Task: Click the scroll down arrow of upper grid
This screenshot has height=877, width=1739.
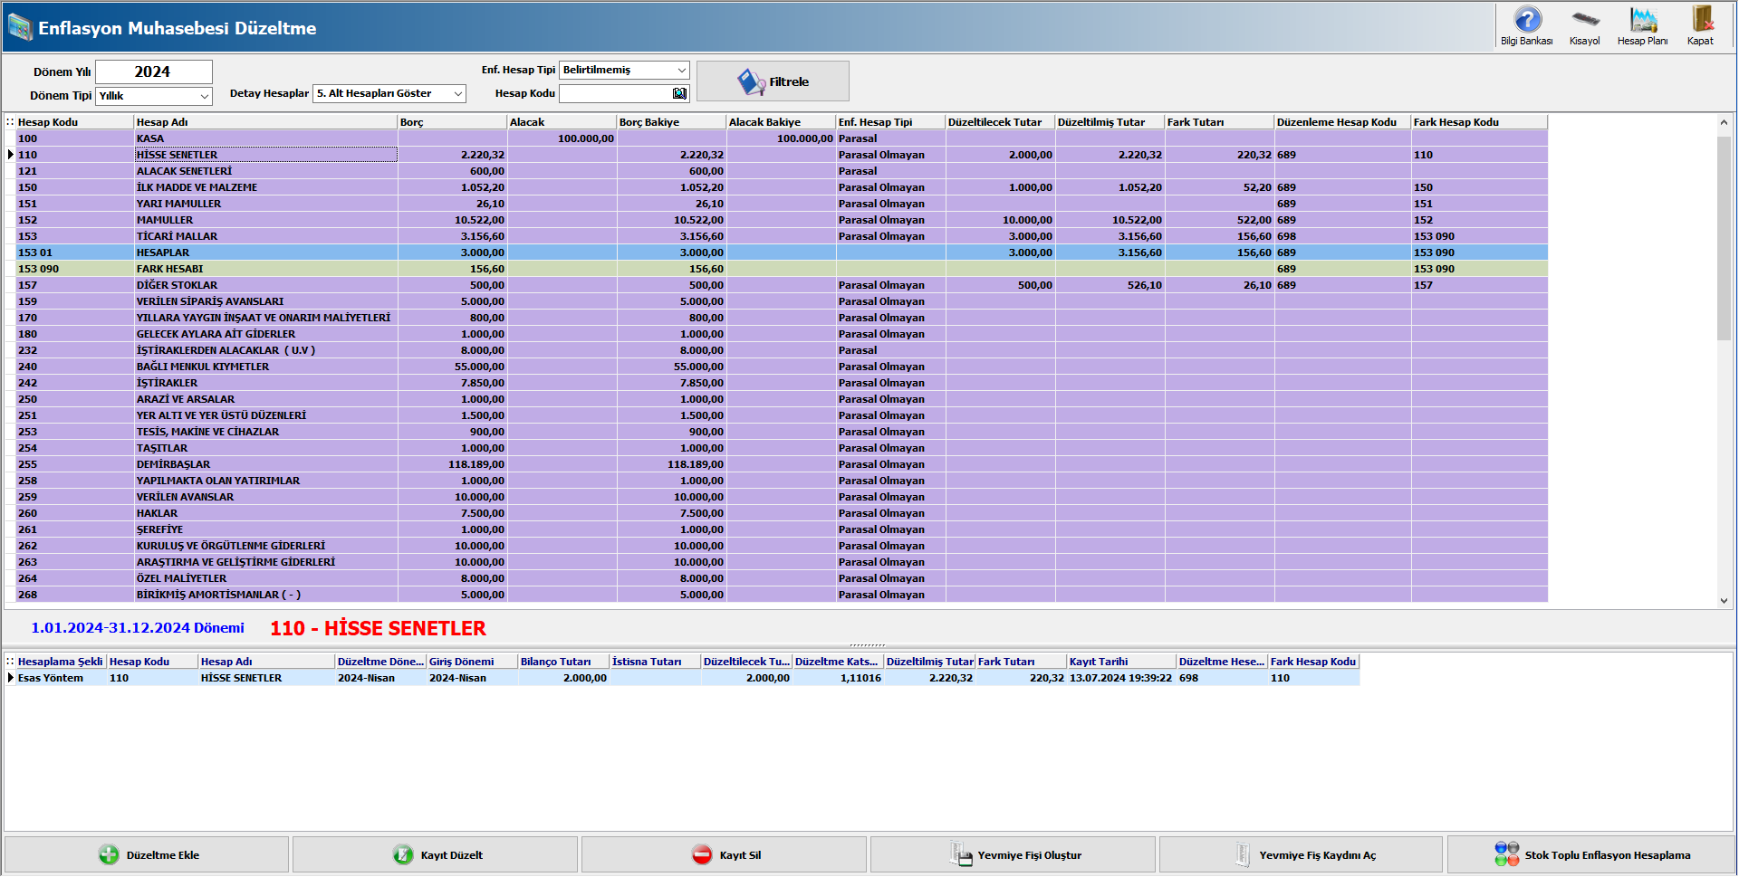Action: (1724, 600)
